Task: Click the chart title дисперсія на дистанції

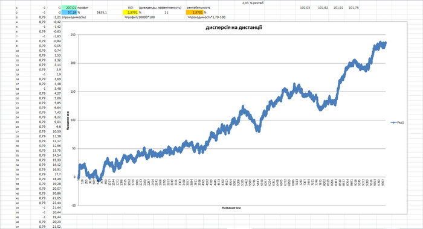Action: pos(234,28)
